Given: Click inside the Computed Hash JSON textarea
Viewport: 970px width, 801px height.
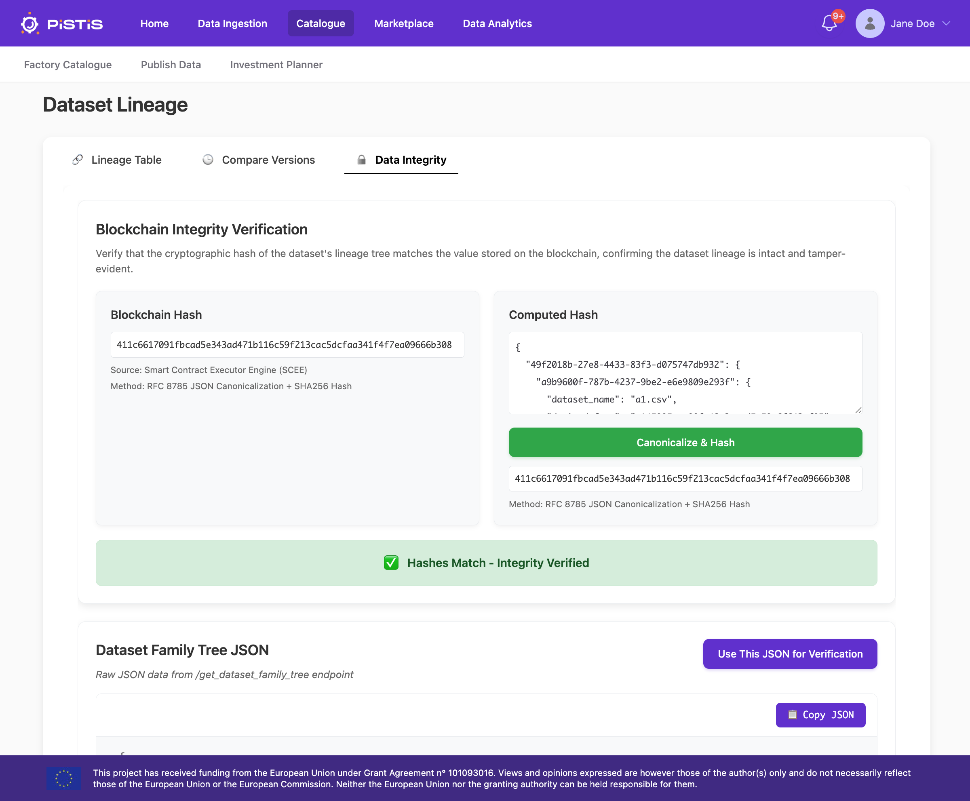Looking at the screenshot, I should point(685,373).
